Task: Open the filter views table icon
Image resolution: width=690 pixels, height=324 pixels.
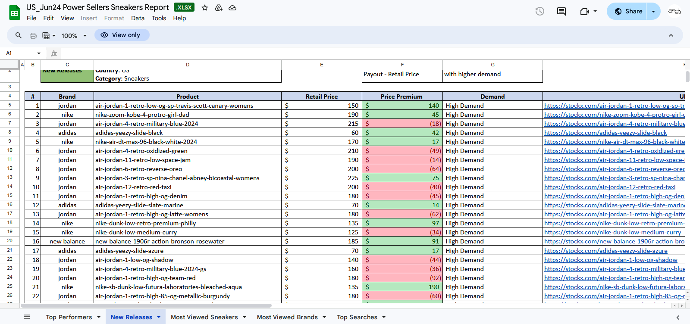Action: 46,35
